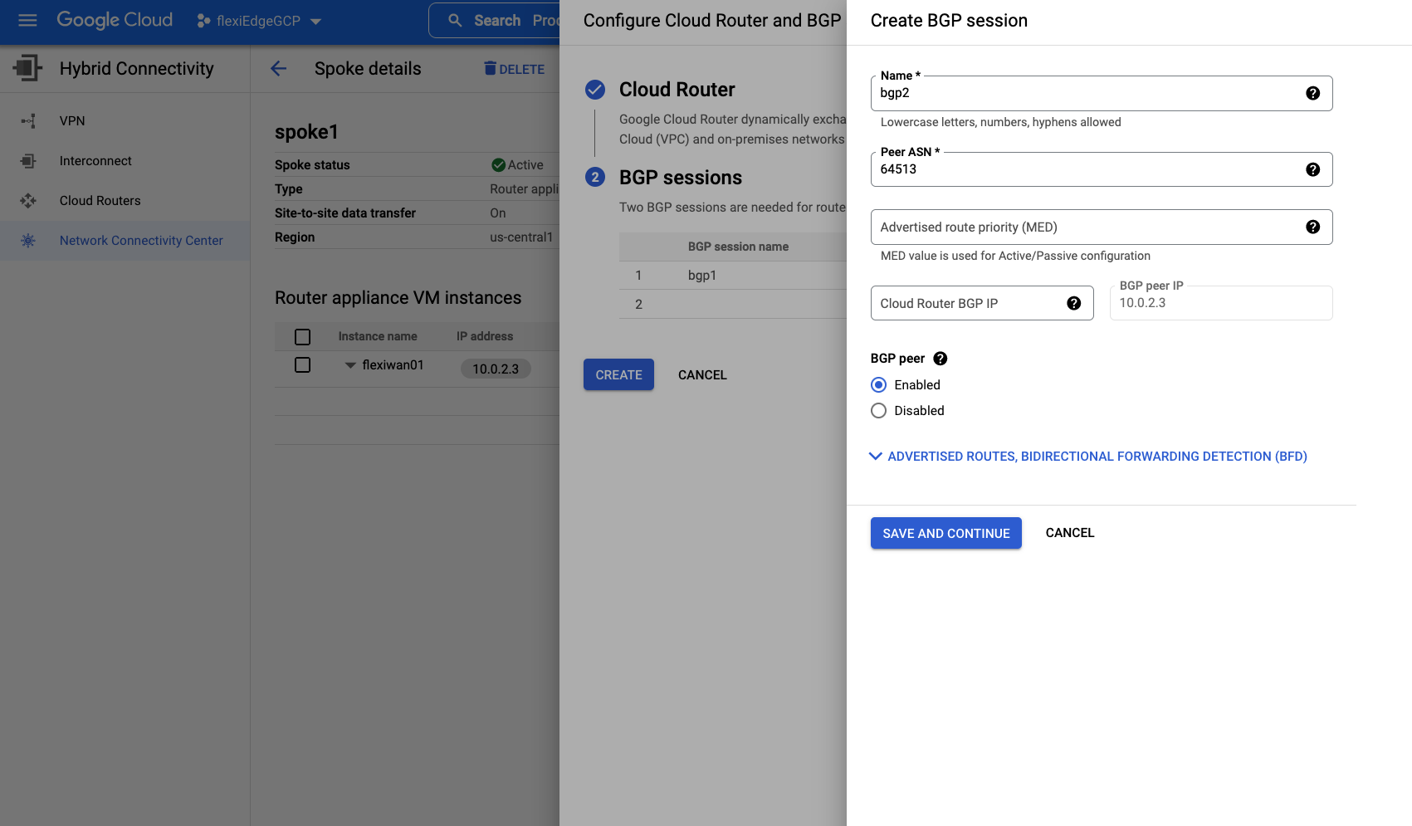Expand the flexiwan01 row triangle
This screenshot has height=826, width=1412.
(x=350, y=365)
